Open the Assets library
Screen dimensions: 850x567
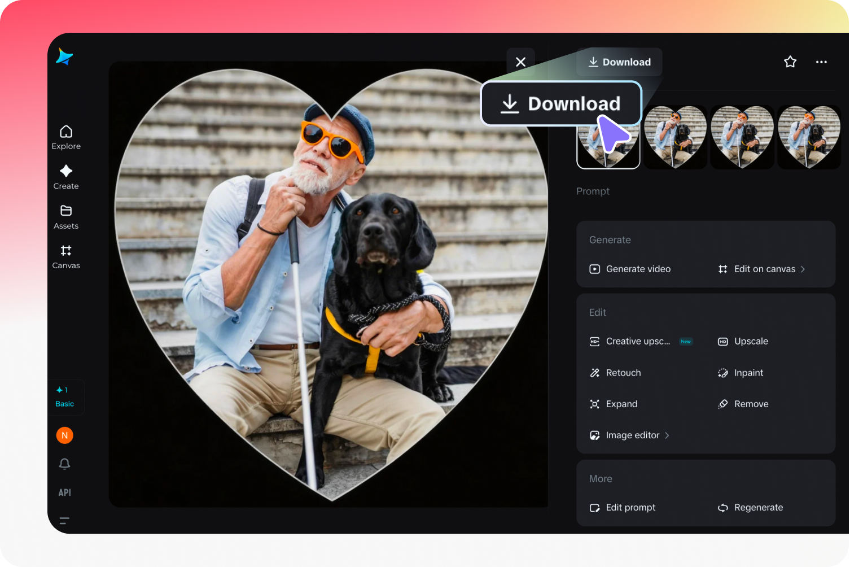(66, 217)
